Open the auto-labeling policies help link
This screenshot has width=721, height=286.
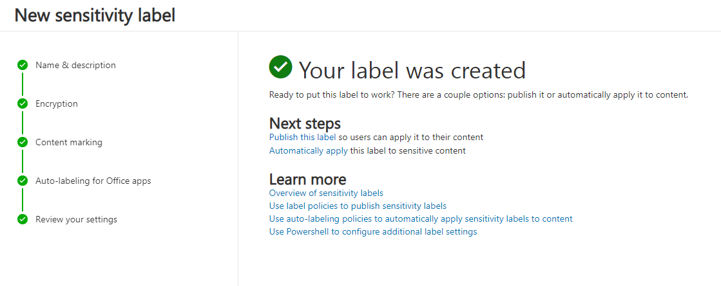point(421,219)
